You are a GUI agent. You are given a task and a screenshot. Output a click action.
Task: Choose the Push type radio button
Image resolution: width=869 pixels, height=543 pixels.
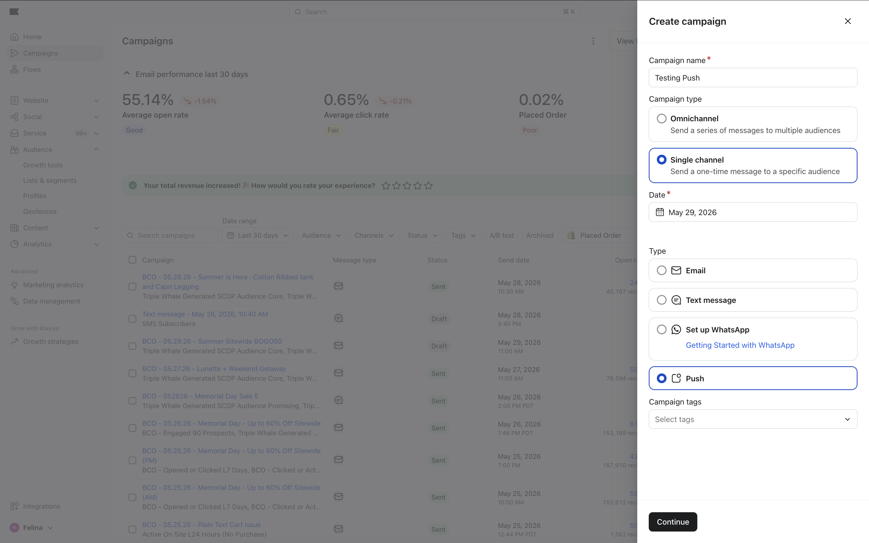tap(661, 378)
